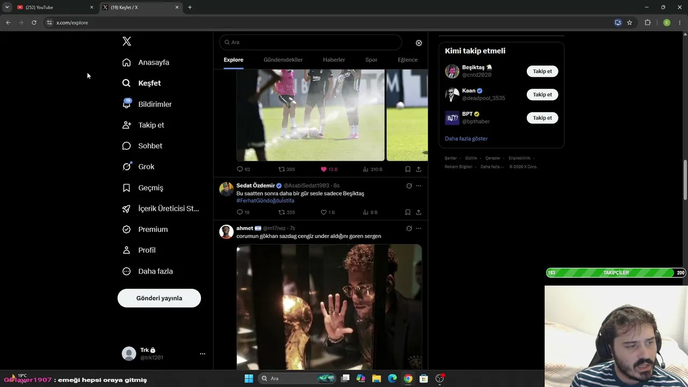Image resolution: width=688 pixels, height=387 pixels.
Task: Select the Explore tab
Action: [x=233, y=60]
